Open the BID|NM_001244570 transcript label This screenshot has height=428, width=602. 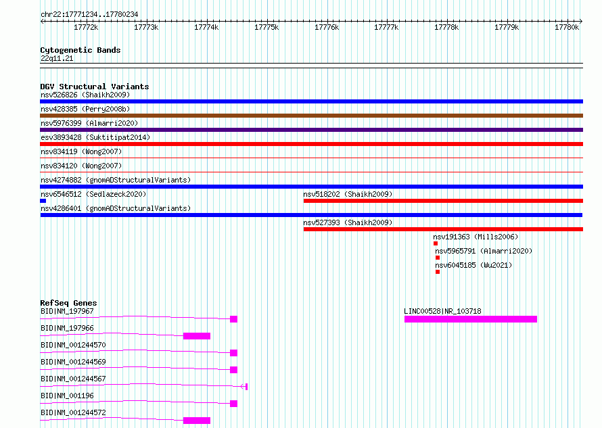pyautogui.click(x=73, y=345)
